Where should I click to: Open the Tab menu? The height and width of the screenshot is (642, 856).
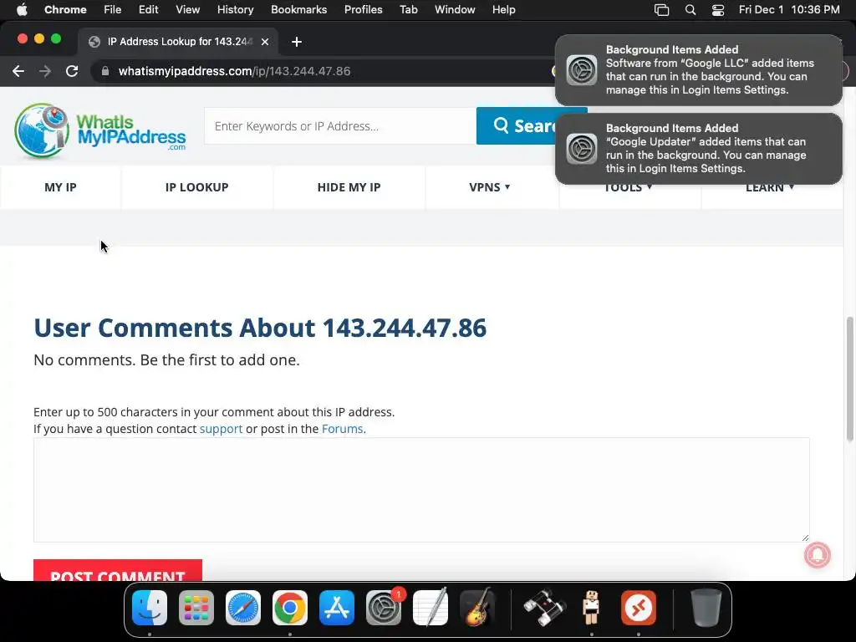[x=408, y=10]
